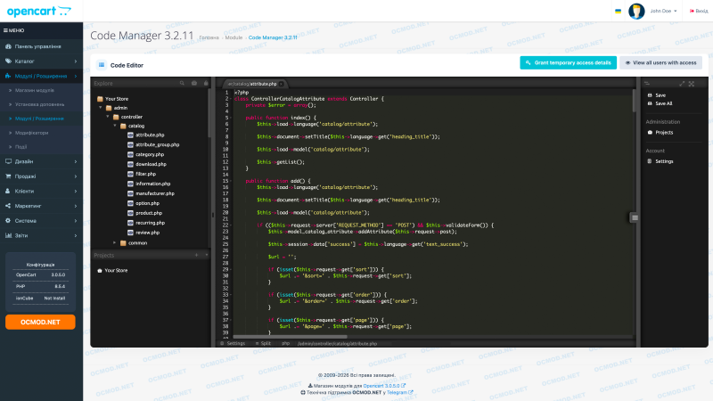Collapse the Модулі / Розширення sidebar menu

point(41,76)
